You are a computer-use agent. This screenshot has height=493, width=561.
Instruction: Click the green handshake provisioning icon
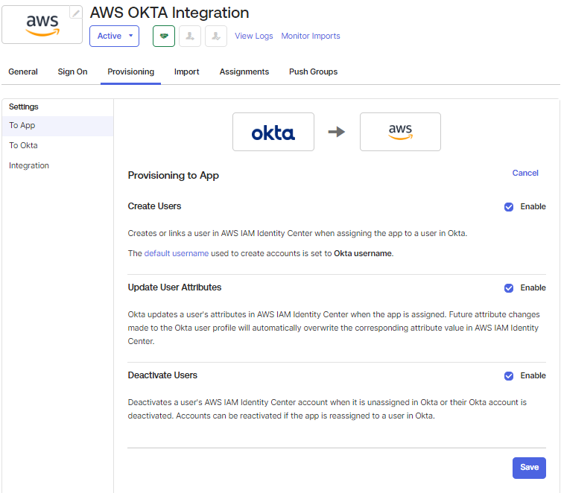pyautogui.click(x=164, y=36)
